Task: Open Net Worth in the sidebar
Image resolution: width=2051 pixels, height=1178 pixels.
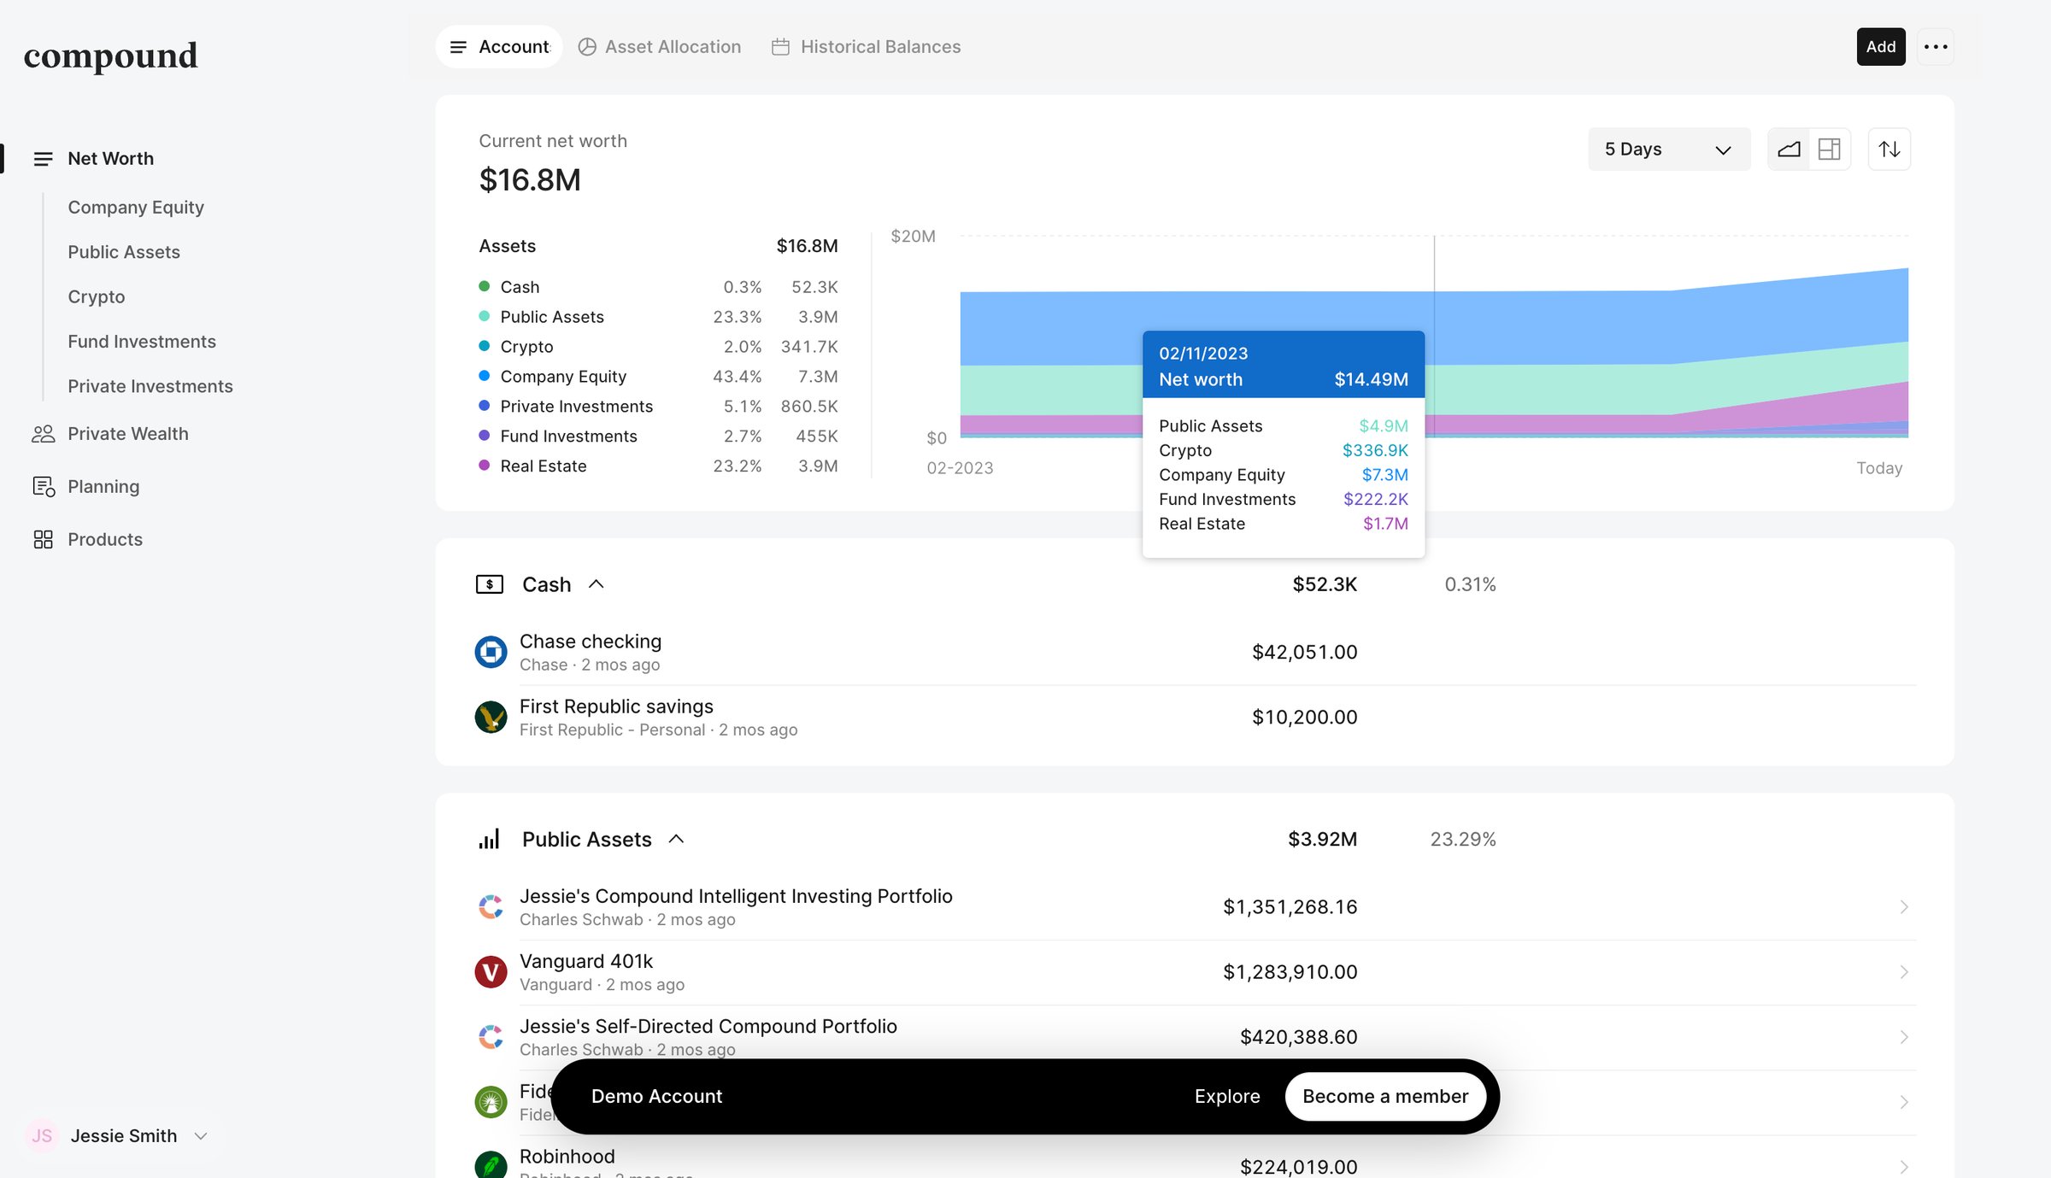Action: tap(111, 159)
